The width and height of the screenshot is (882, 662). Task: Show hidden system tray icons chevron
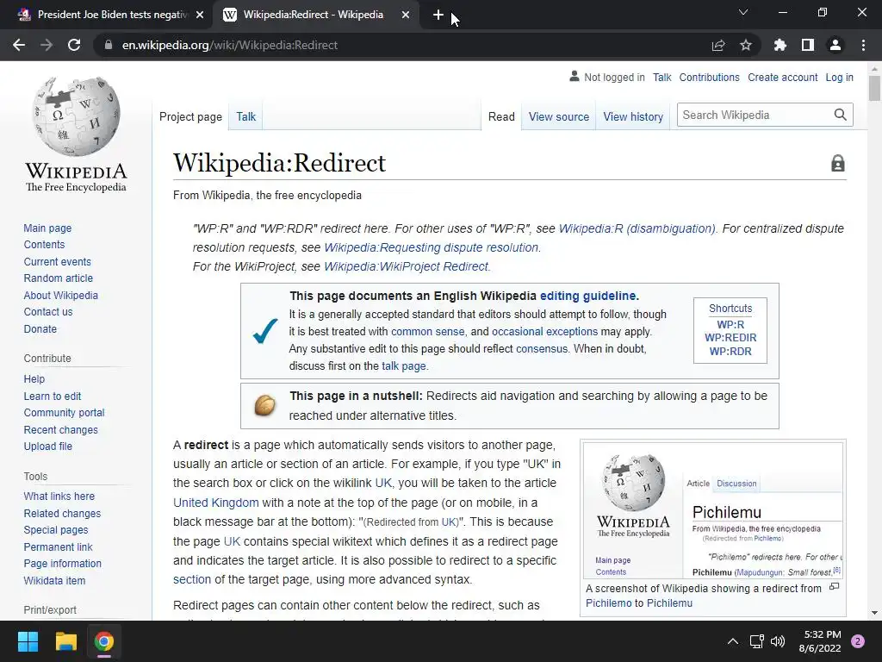click(x=732, y=641)
